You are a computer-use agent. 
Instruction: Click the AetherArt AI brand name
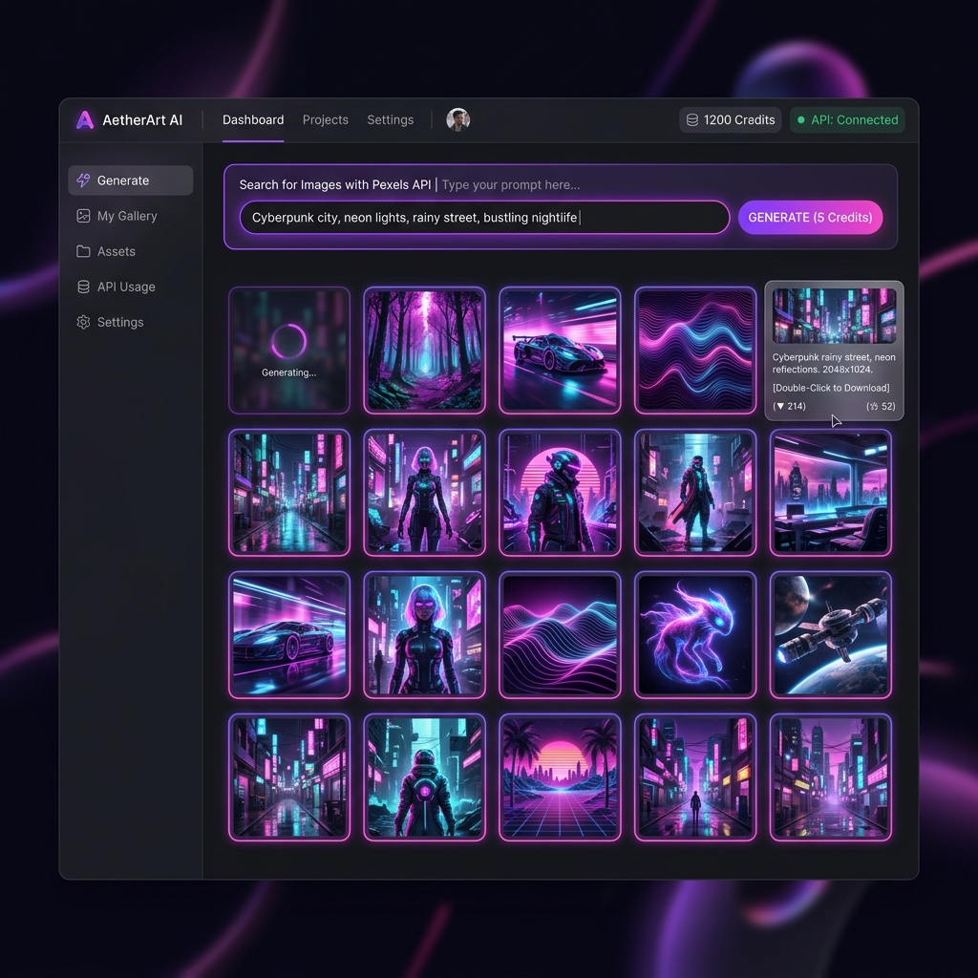click(x=142, y=119)
